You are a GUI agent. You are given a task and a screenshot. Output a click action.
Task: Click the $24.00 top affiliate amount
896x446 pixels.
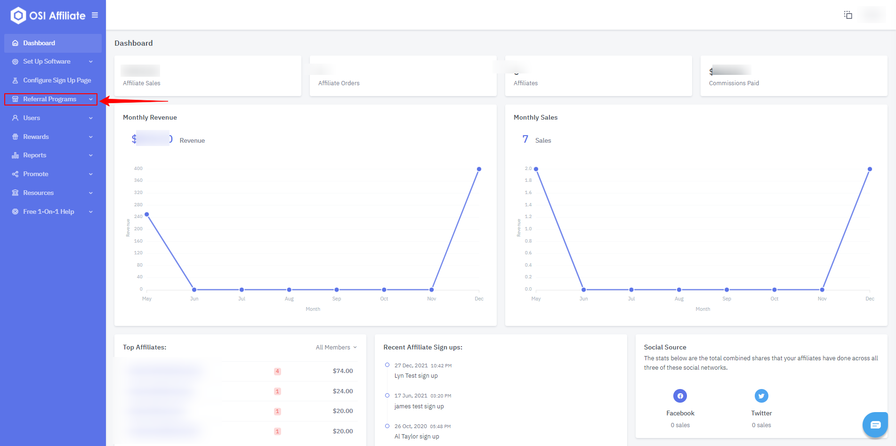click(343, 391)
